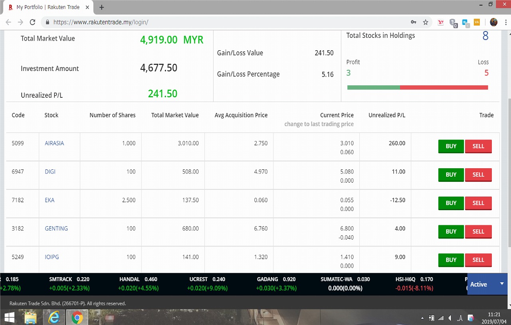Click the red loss portion of the bar
511x325 pixels.
(444, 87)
